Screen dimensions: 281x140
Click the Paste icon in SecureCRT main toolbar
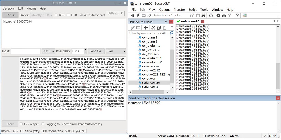click(198, 16)
